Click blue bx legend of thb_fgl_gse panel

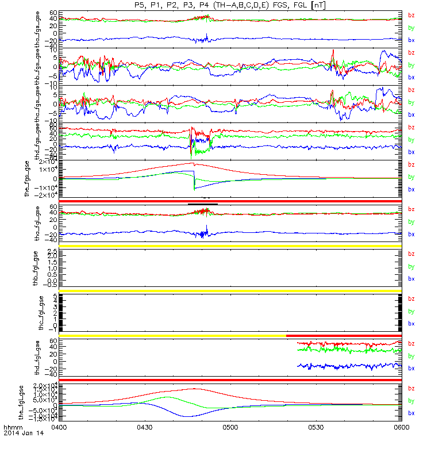(411, 279)
